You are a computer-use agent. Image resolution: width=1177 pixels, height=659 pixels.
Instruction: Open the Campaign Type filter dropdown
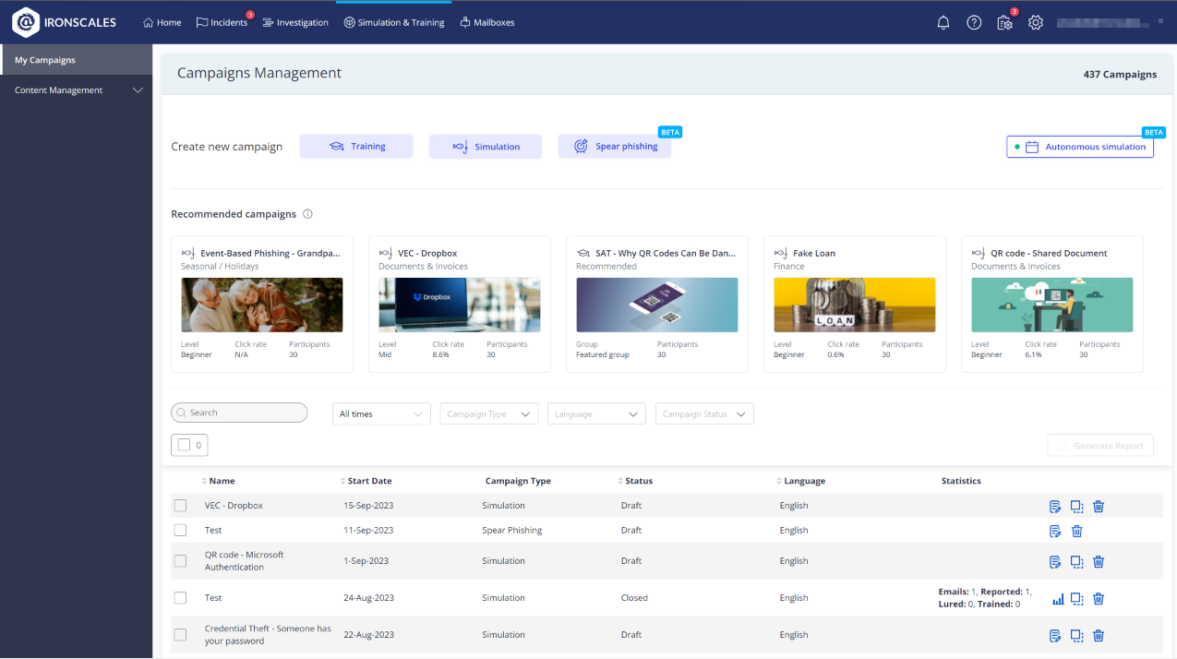point(489,414)
